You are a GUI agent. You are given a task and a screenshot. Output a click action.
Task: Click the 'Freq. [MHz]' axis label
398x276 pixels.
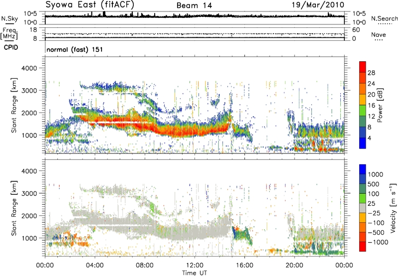9,33
